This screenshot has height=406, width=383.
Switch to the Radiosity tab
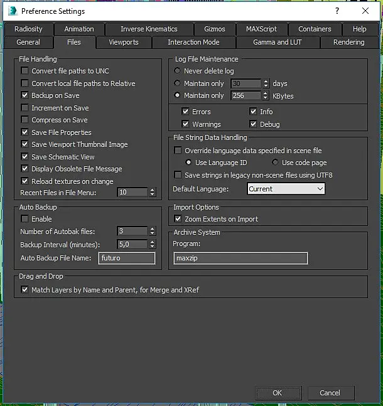pyautogui.click(x=28, y=29)
